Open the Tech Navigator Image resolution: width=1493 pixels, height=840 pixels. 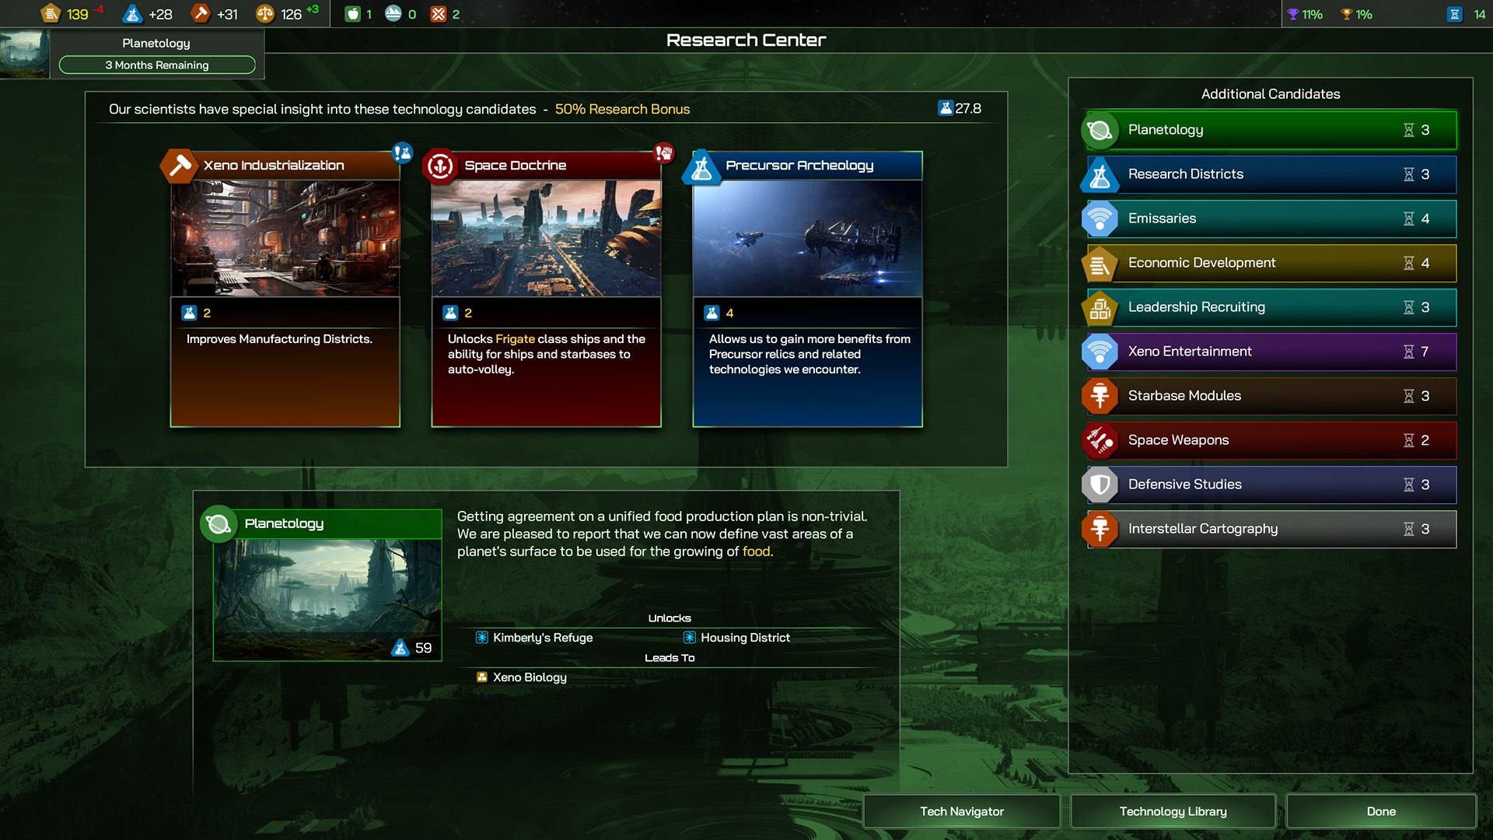pyautogui.click(x=961, y=811)
